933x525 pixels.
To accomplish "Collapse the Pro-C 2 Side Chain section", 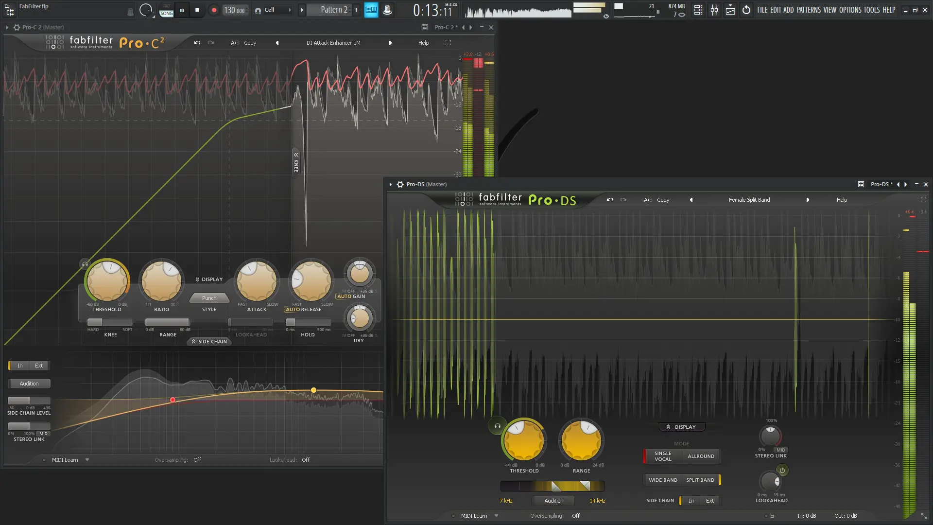I will coord(209,341).
